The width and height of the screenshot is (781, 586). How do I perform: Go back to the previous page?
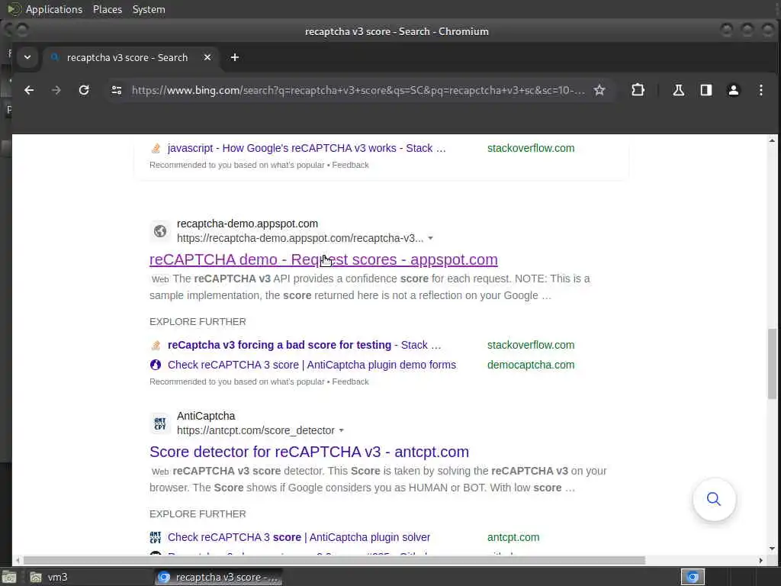(29, 90)
